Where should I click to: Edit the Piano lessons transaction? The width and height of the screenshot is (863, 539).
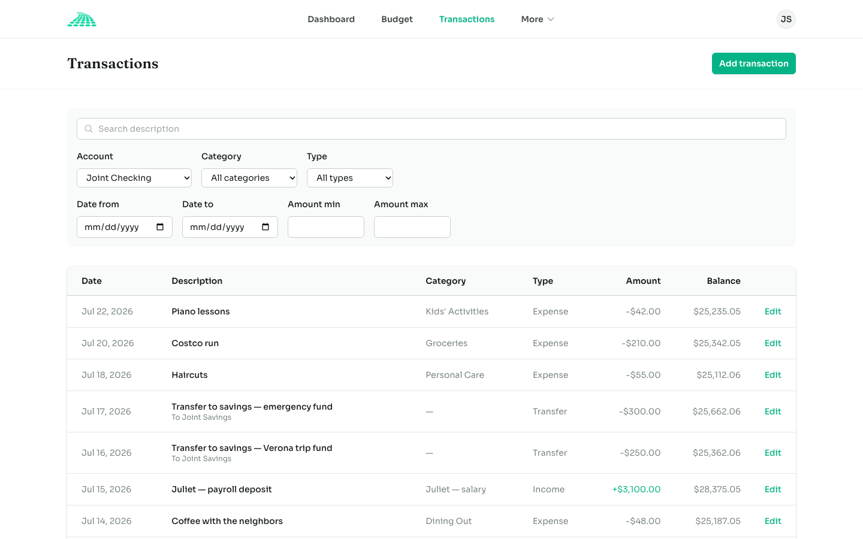[x=773, y=311]
